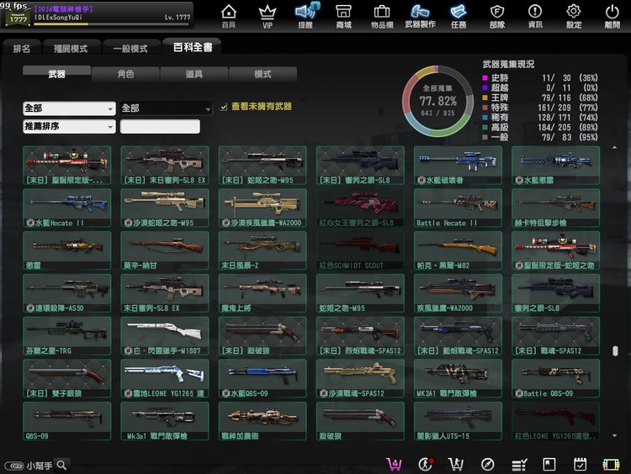Switch to the 殭屍模式 tab
Image resolution: width=631 pixels, height=474 pixels.
coord(71,48)
